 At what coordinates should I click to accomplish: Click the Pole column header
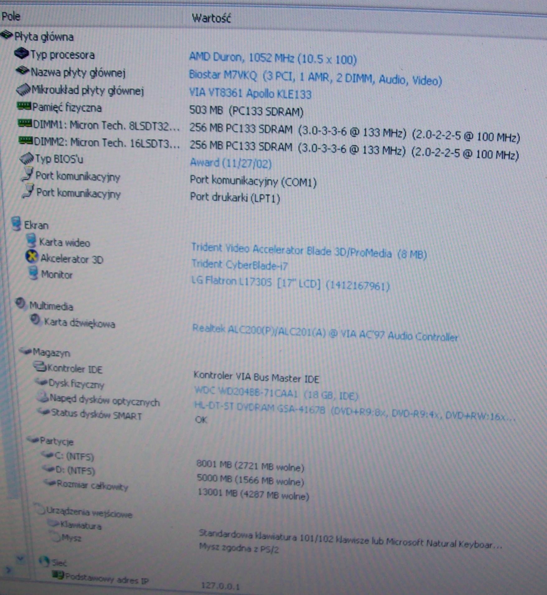tap(11, 16)
